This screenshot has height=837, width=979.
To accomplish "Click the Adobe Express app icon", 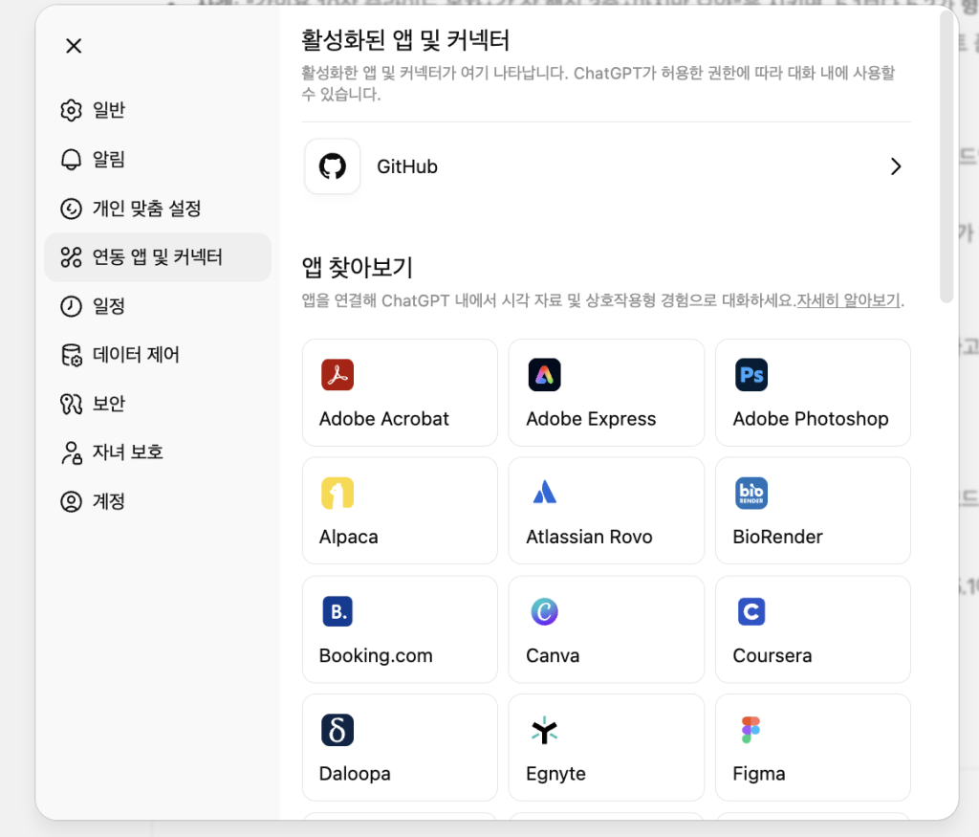I will pyautogui.click(x=544, y=375).
